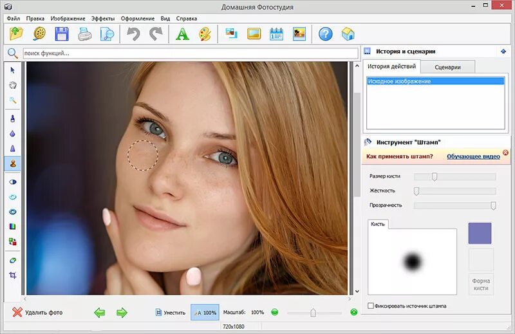The height and width of the screenshot is (334, 515).
Task: Click the Размер кисти slider handle
Action: pyautogui.click(x=435, y=177)
